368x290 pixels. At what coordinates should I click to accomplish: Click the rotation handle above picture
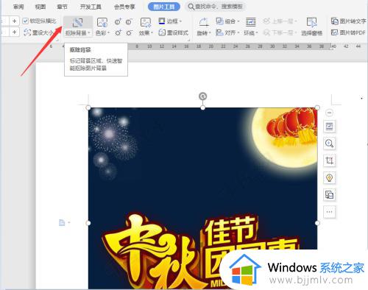(202, 96)
